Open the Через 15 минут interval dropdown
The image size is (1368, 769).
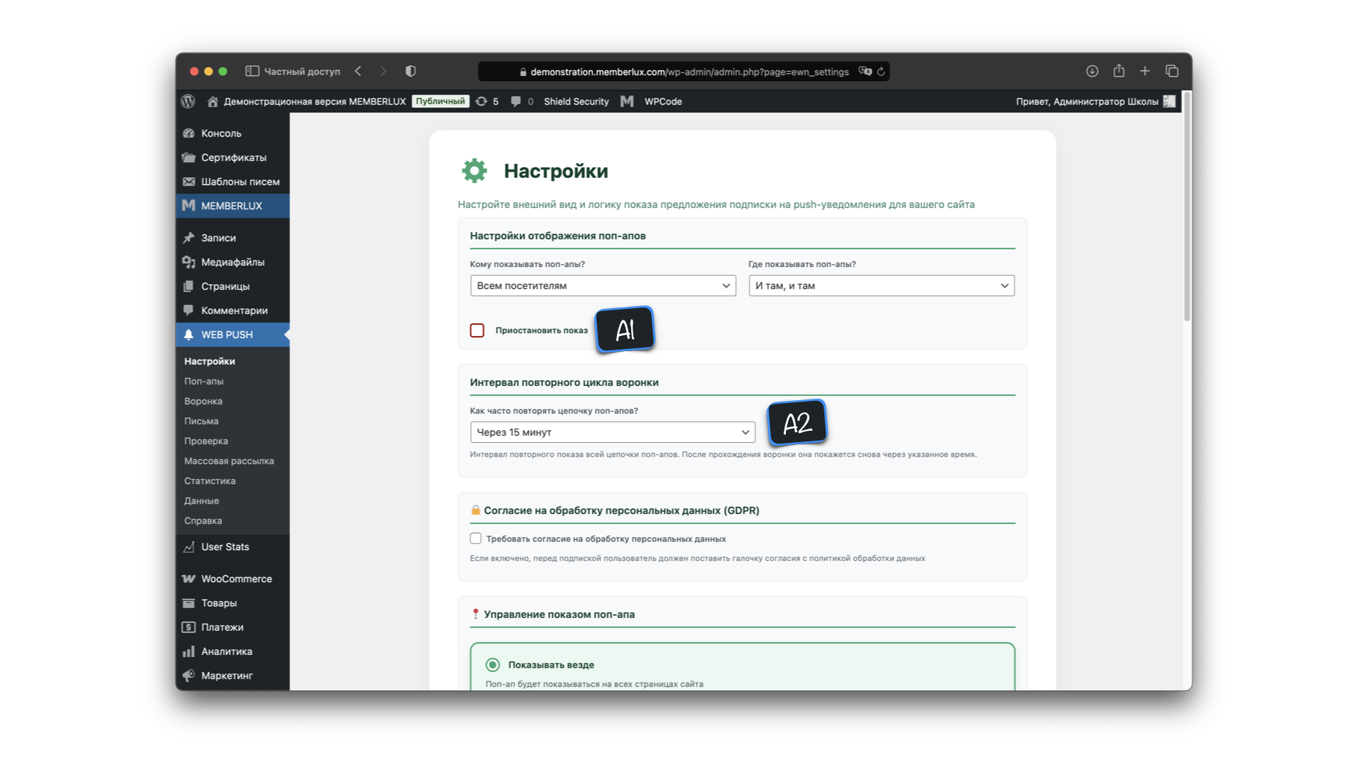(x=612, y=432)
